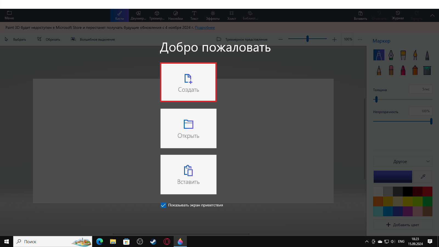This screenshot has height=247, width=439.
Task: Click the thickness value field 5 пкс
Action: point(421,89)
